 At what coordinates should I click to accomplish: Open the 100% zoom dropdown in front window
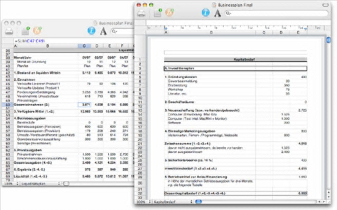(x=143, y=202)
